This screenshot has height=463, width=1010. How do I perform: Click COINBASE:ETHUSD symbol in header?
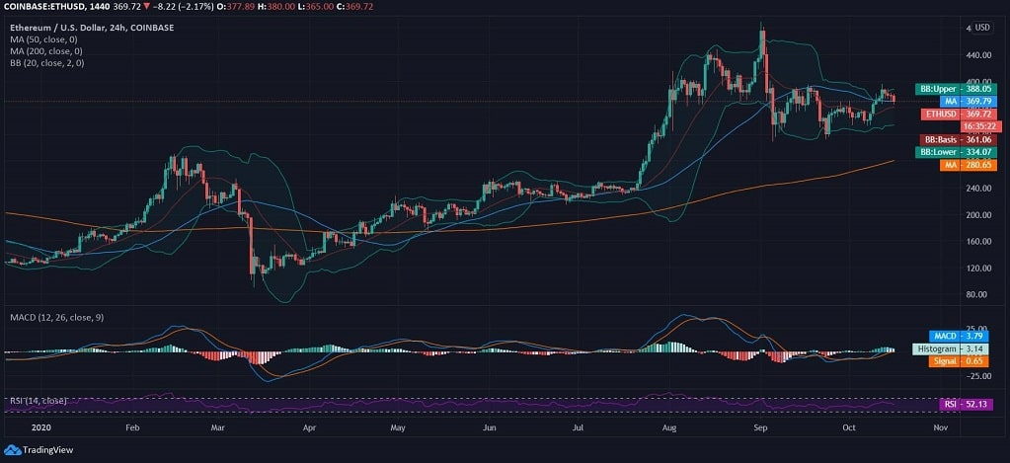[x=42, y=7]
